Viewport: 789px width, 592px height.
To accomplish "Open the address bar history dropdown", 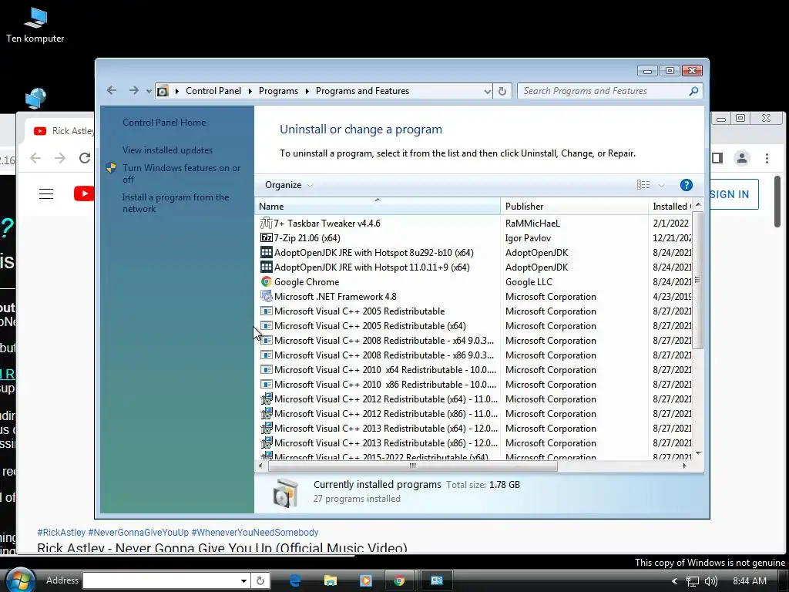I will coord(487,91).
